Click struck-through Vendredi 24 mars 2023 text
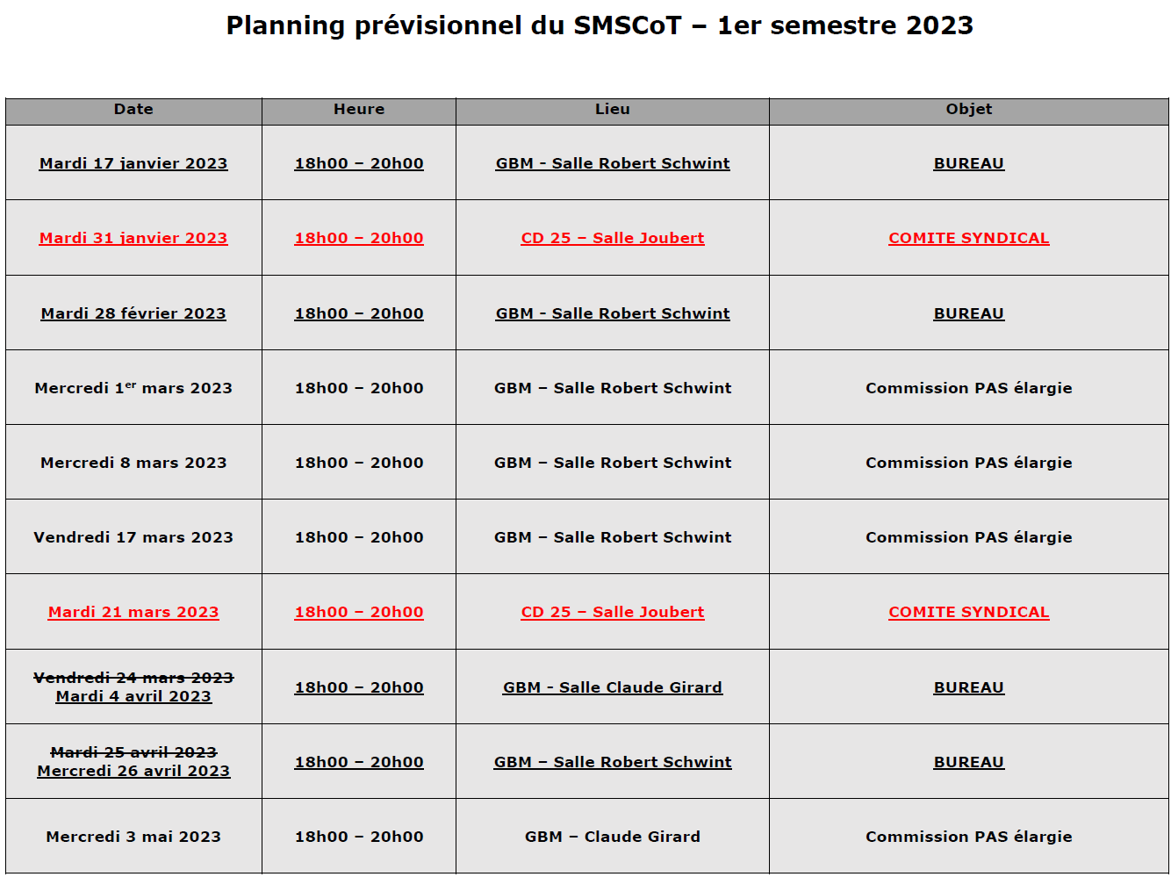 pos(133,678)
